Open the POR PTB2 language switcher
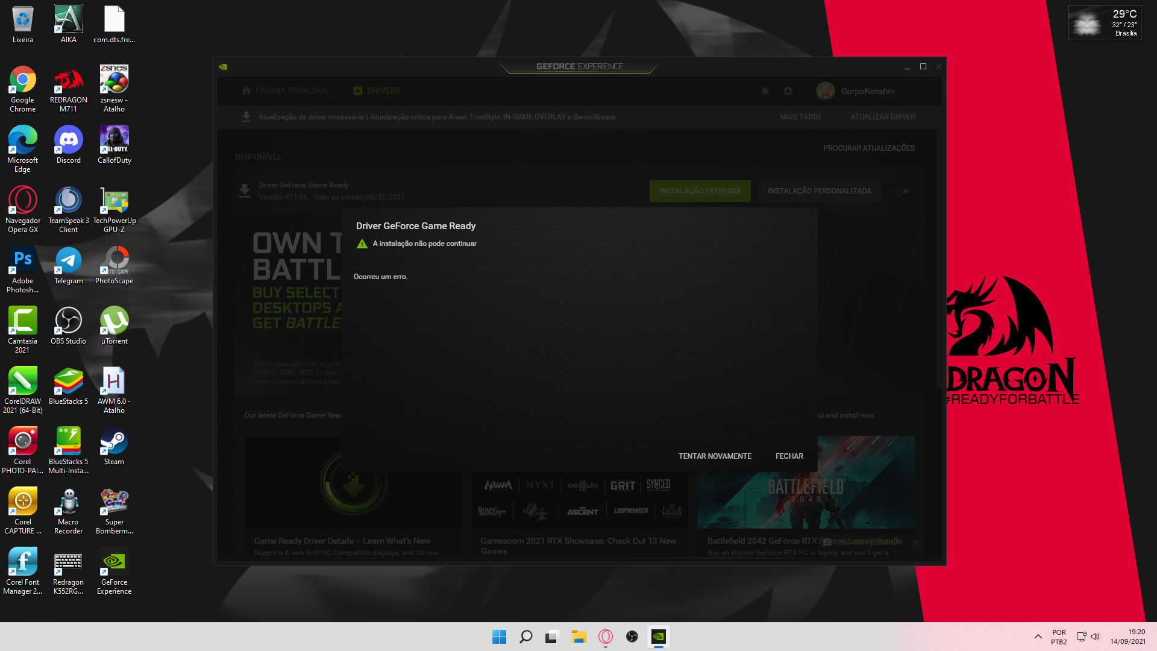Image resolution: width=1157 pixels, height=651 pixels. click(x=1059, y=637)
